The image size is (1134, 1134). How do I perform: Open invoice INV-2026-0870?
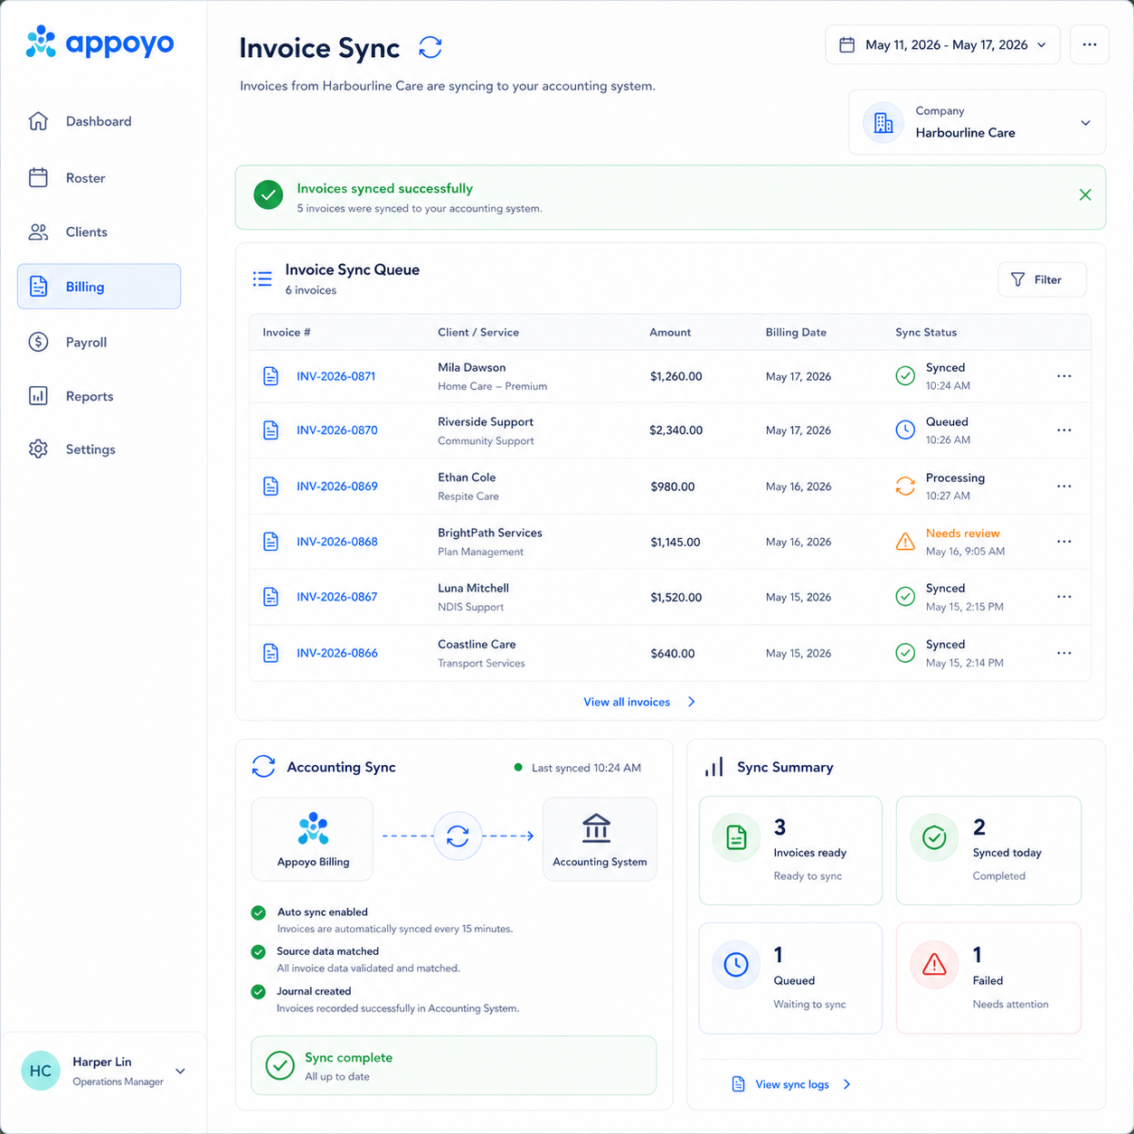pyautogui.click(x=337, y=430)
